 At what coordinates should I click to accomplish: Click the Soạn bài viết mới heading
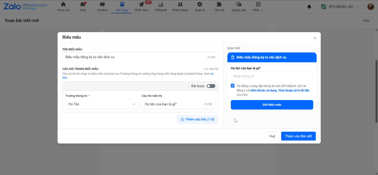pos(22,20)
